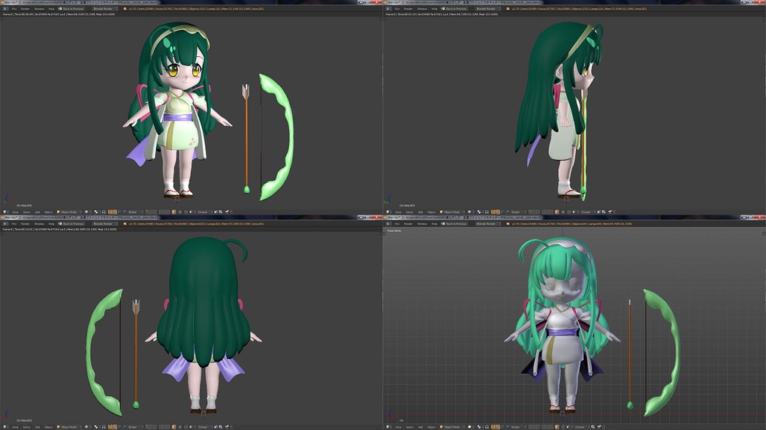Image resolution: width=766 pixels, height=430 pixels.
Task: Click OpenGL animation render icon in side-view window
Action: click(x=603, y=212)
